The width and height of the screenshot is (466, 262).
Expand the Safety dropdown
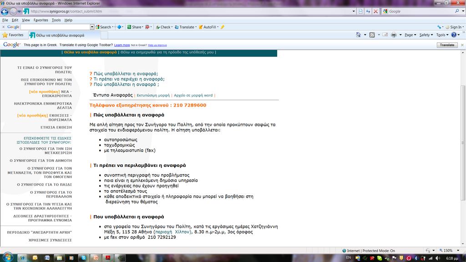(x=426, y=35)
